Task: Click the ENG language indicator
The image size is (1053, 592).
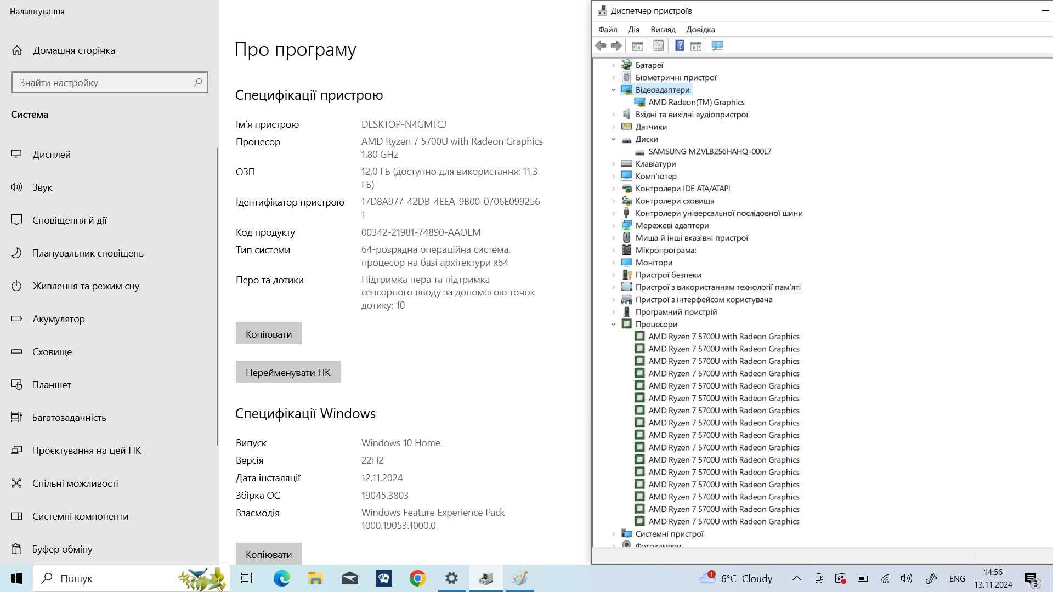Action: coord(957,578)
